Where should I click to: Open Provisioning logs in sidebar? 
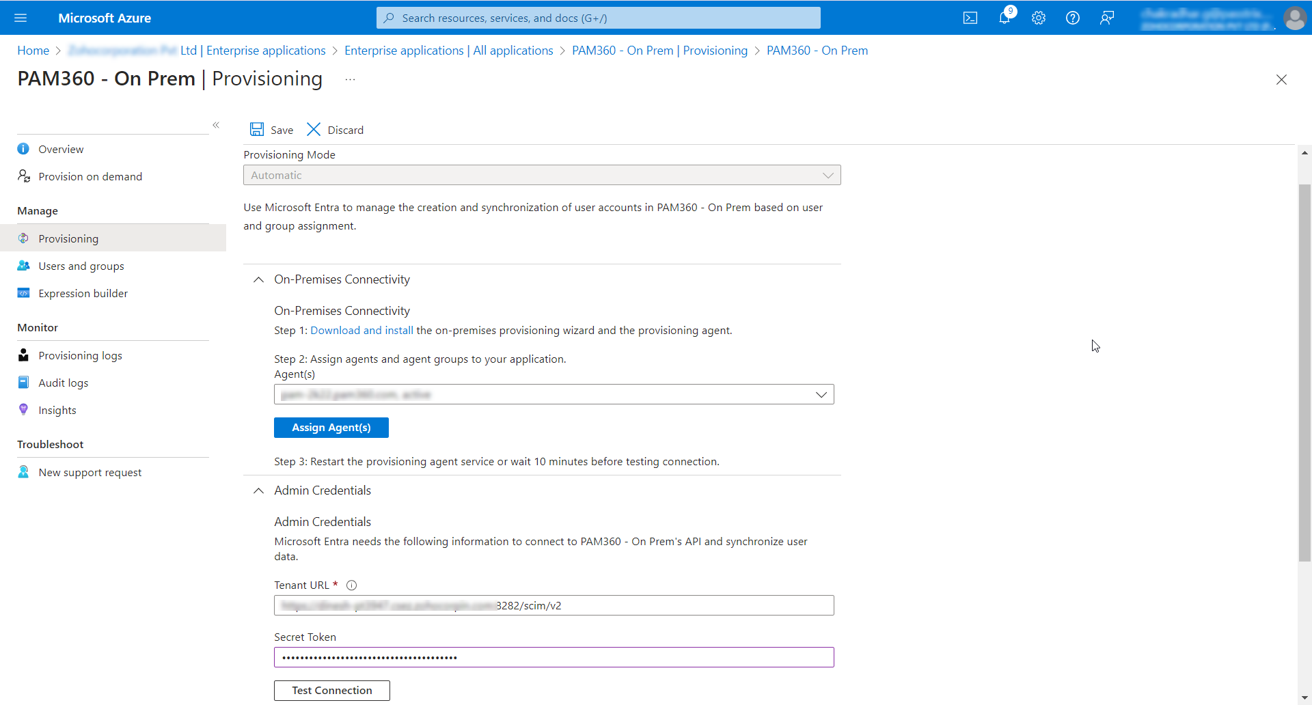coord(80,356)
